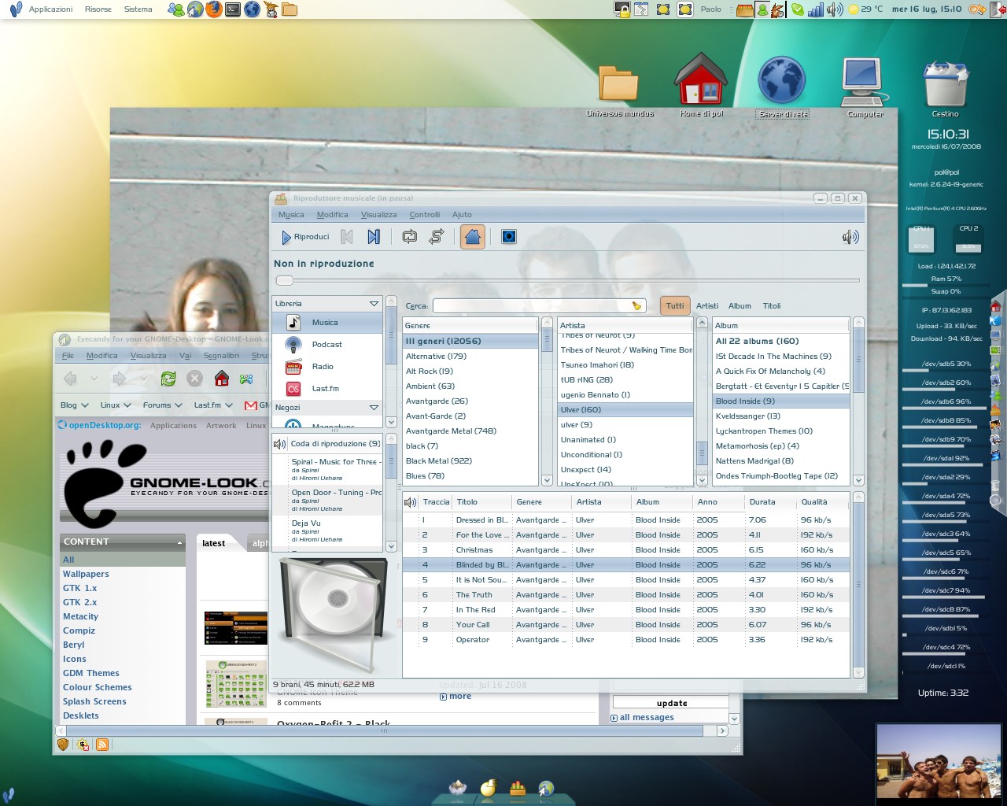1007x806 pixels.
Task: Stop page loading in the browser
Action: [x=195, y=379]
